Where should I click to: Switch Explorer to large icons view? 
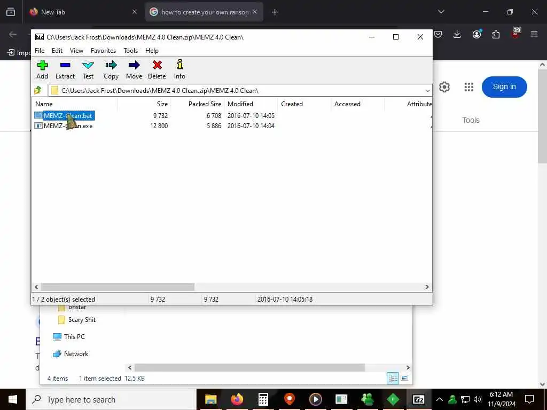[x=404, y=379]
